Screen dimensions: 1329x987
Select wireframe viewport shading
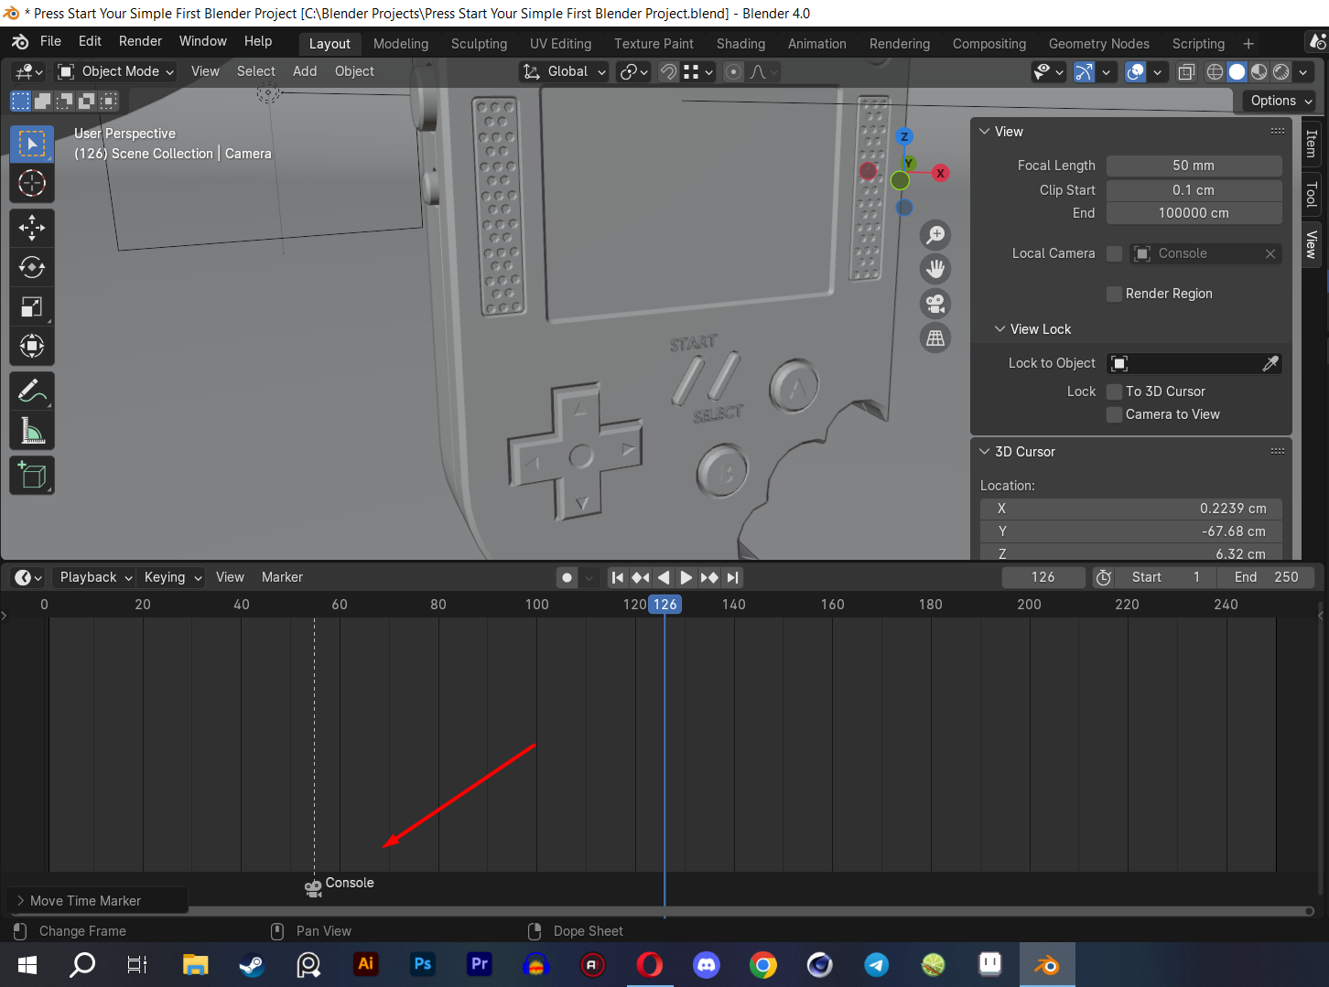(1215, 71)
